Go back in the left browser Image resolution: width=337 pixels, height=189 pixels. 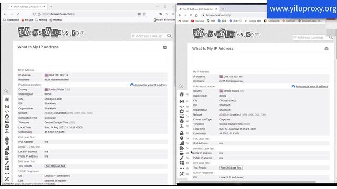coord(5,14)
